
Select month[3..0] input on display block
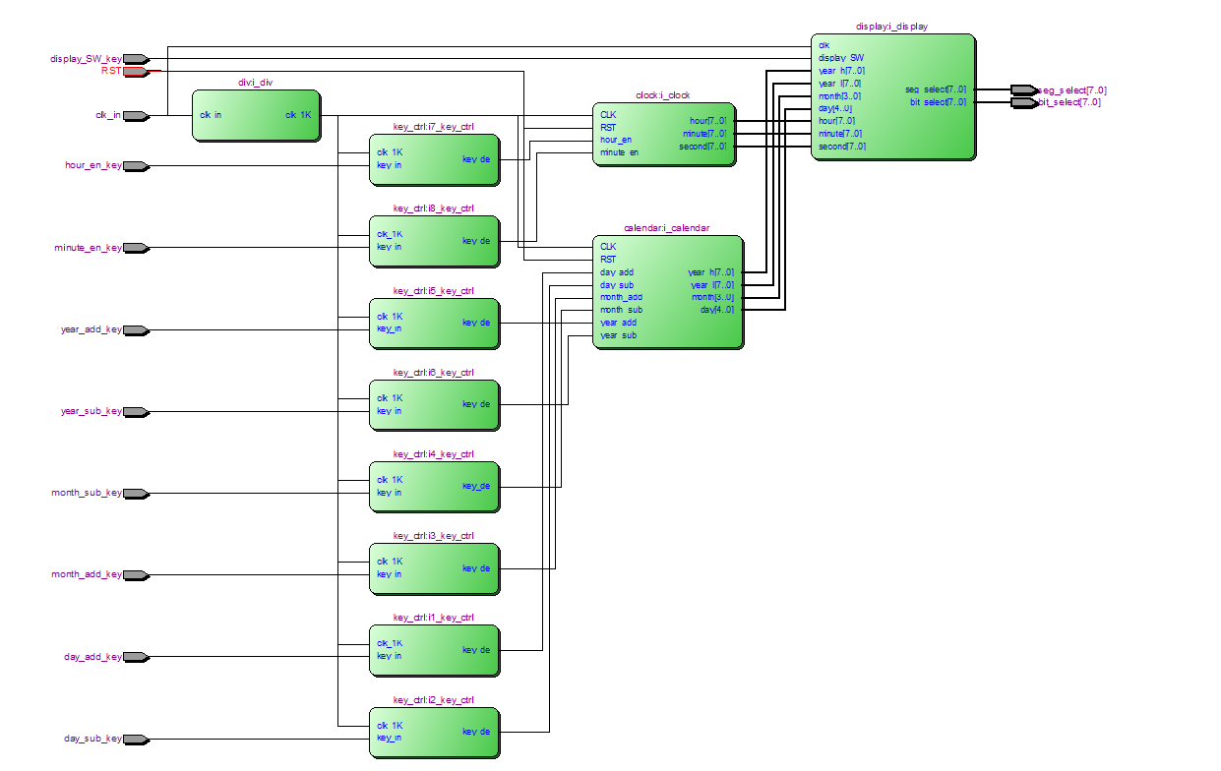840,96
